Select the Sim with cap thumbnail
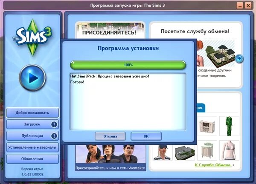The height and width of the screenshot is (184, 256). pos(163,152)
